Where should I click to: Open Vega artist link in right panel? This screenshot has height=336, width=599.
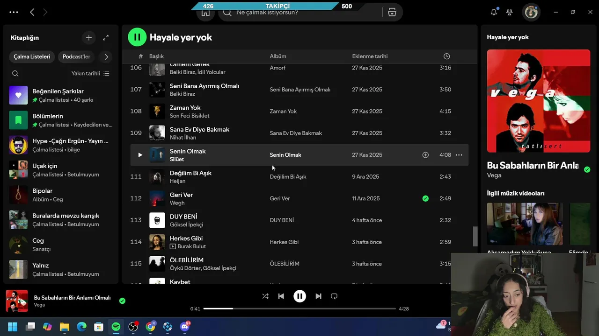tap(494, 175)
